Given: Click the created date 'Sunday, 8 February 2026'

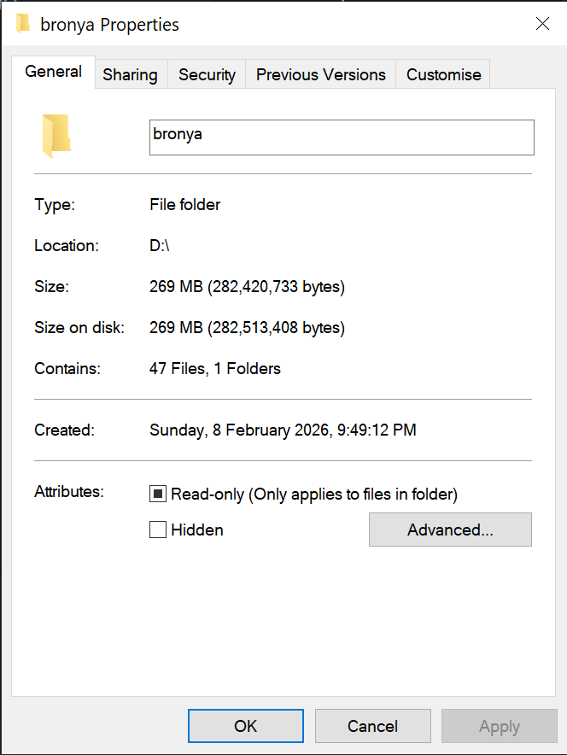Looking at the screenshot, I should tap(239, 430).
